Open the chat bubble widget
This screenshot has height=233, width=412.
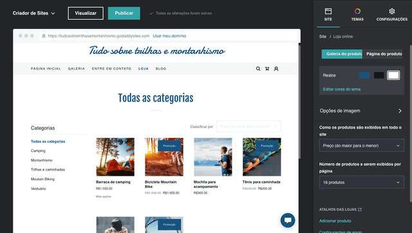(288, 220)
